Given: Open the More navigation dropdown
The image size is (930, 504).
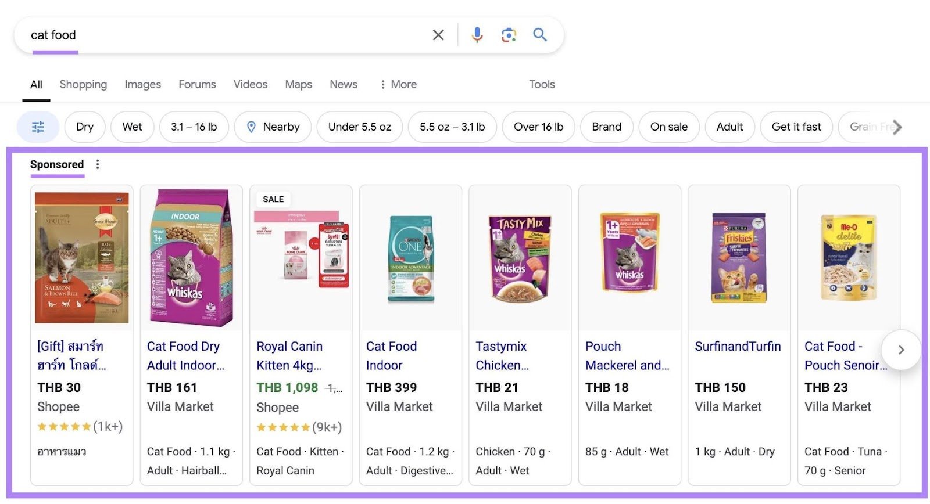Looking at the screenshot, I should click(x=402, y=84).
